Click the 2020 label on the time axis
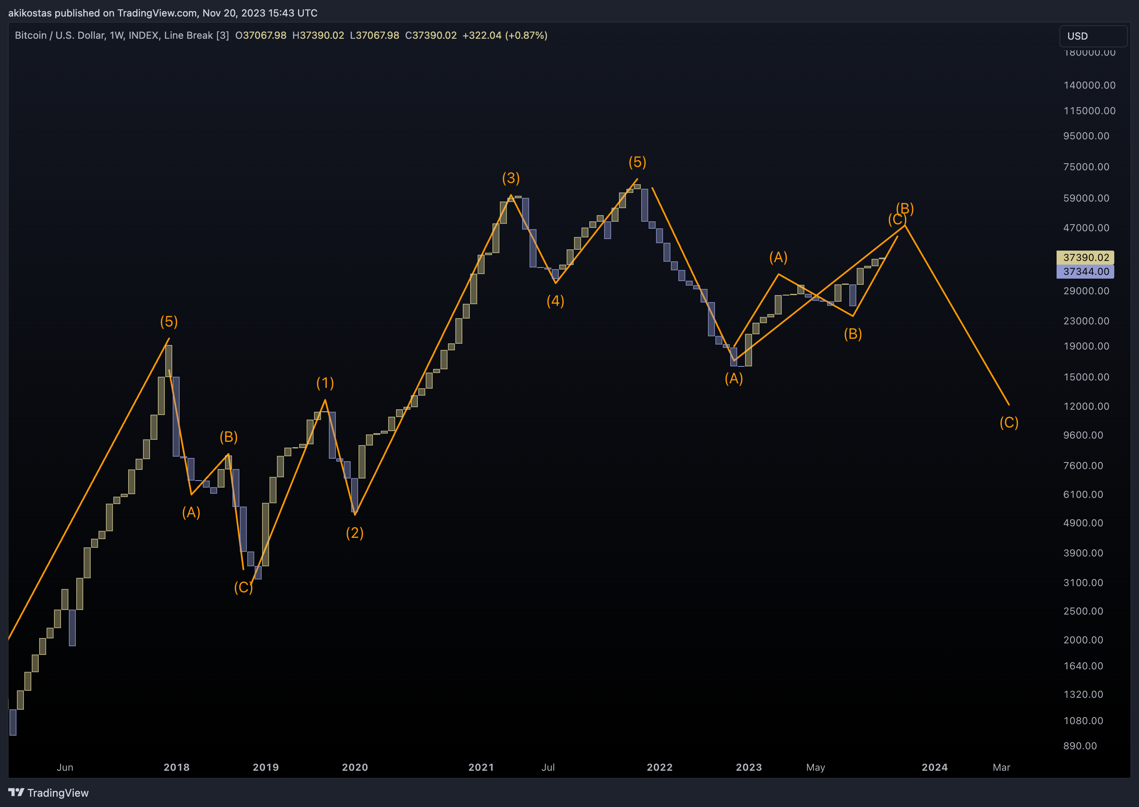Viewport: 1139px width, 807px height. [x=355, y=767]
